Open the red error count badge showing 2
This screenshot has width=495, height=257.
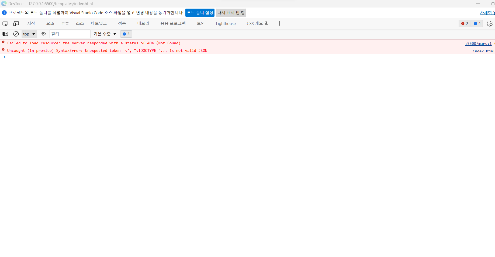pyautogui.click(x=464, y=24)
